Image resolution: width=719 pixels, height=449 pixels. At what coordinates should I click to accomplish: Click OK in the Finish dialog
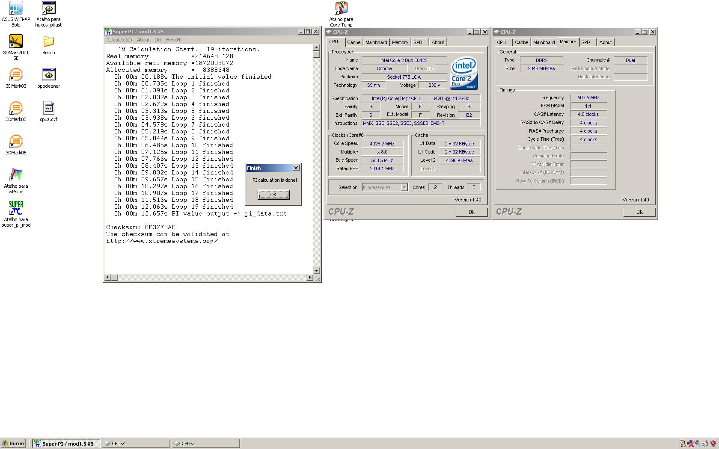point(273,195)
